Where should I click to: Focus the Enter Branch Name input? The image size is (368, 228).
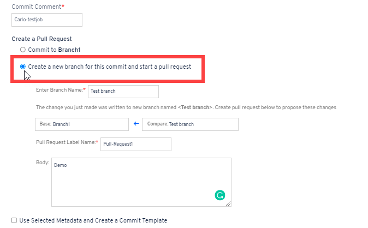(123, 91)
